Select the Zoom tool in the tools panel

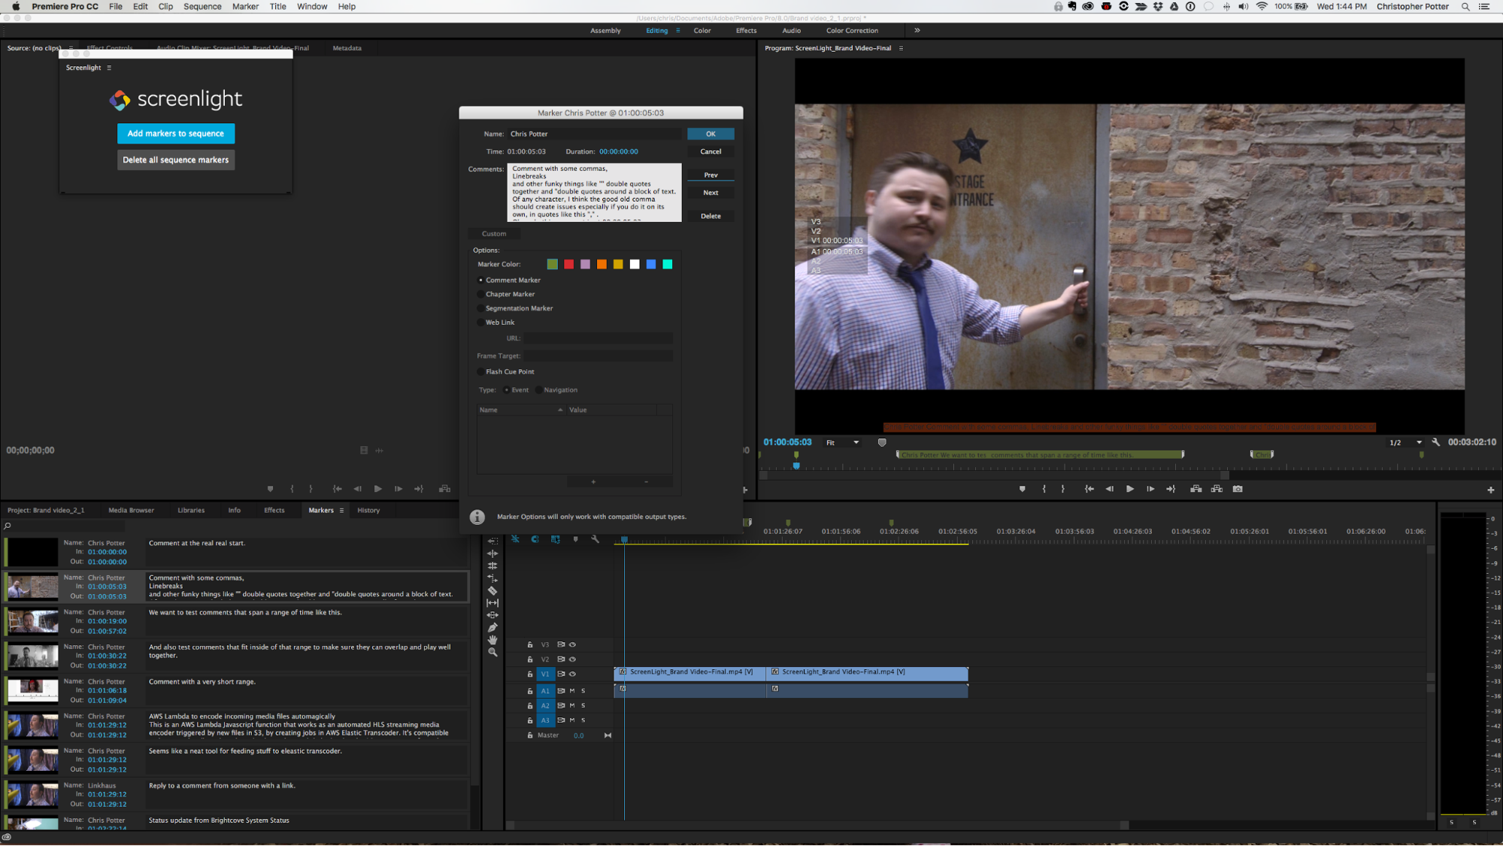[492, 652]
